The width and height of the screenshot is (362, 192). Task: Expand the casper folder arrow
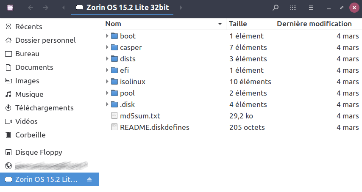click(x=107, y=47)
